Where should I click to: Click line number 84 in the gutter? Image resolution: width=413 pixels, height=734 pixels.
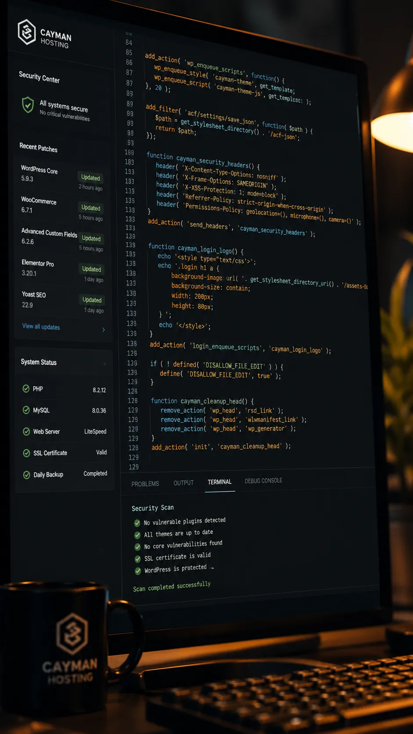(x=129, y=43)
